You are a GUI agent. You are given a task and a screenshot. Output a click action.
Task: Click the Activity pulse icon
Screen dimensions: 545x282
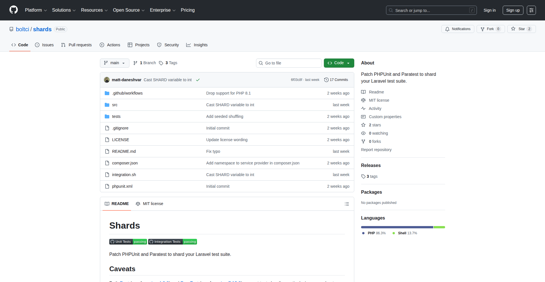[x=363, y=108]
